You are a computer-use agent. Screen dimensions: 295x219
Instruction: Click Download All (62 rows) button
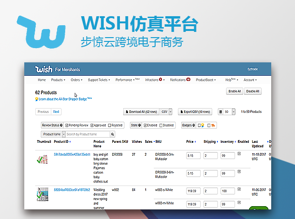(x=141, y=112)
